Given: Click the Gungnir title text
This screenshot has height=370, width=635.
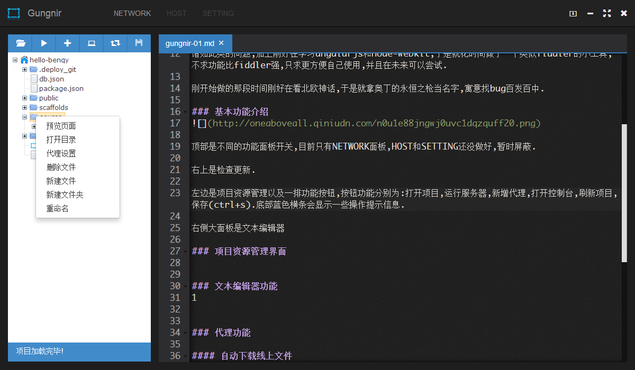Looking at the screenshot, I should [44, 13].
